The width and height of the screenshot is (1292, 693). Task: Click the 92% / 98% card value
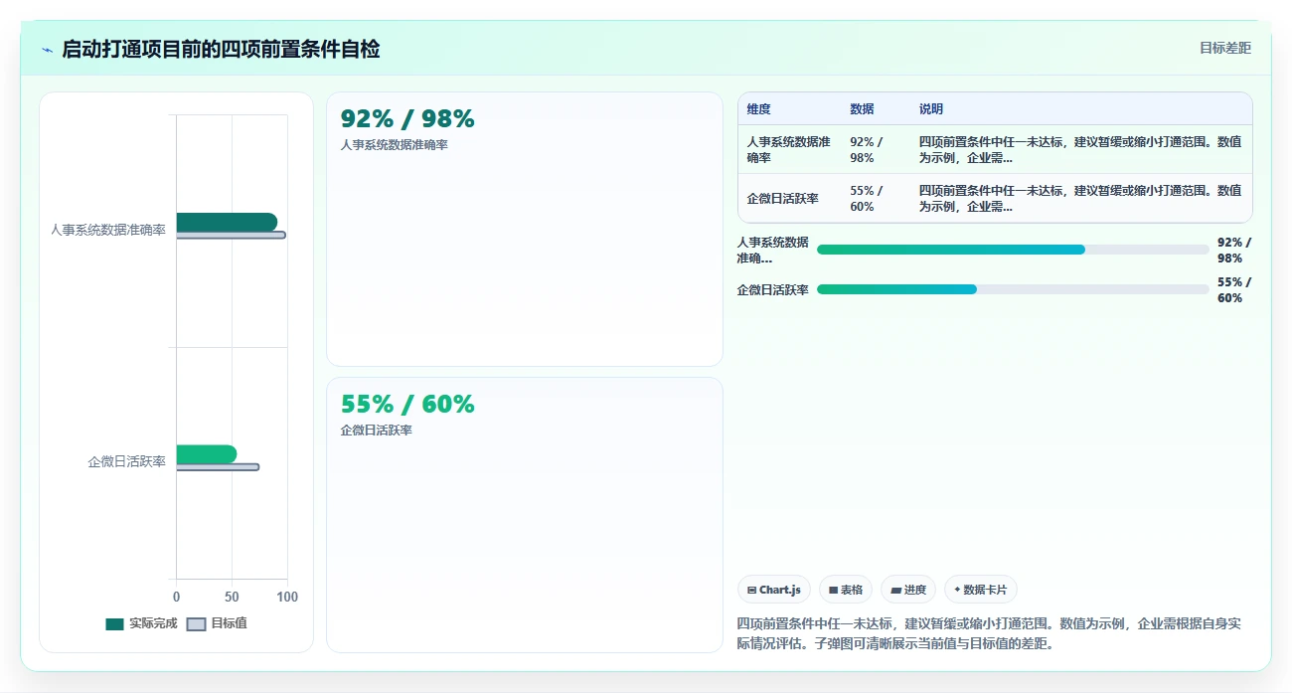(x=407, y=119)
